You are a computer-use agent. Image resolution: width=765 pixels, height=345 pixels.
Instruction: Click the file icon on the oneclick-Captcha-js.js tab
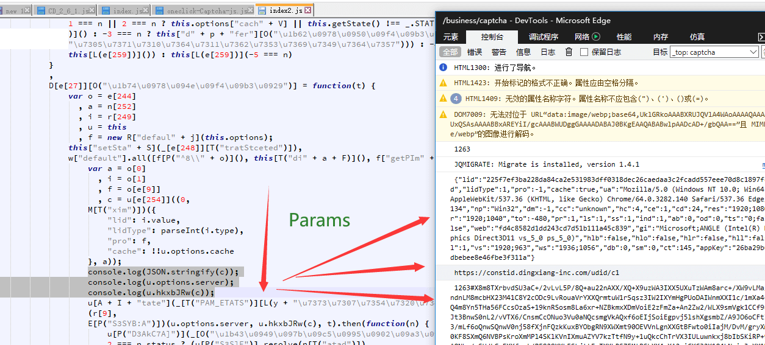click(x=160, y=11)
